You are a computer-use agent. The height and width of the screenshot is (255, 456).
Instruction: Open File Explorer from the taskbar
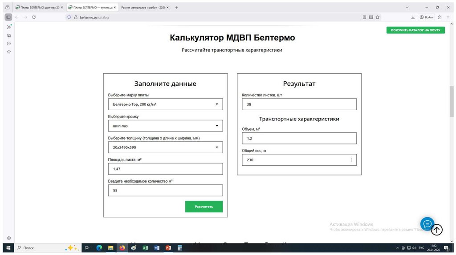[x=110, y=248]
